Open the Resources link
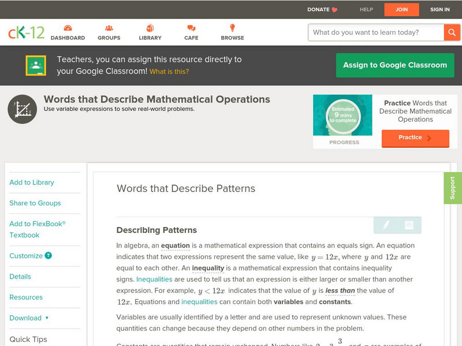The height and width of the screenshot is (346, 462). tap(26, 297)
